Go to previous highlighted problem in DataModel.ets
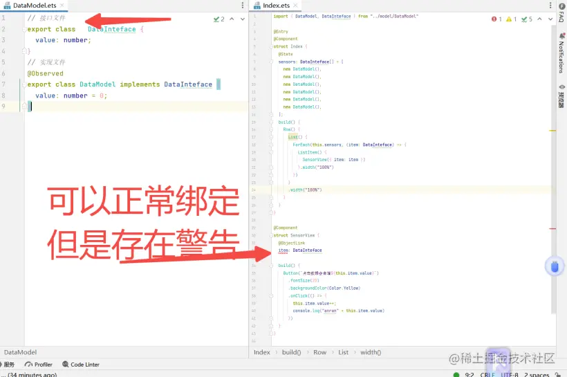567x377 pixels. (232, 19)
